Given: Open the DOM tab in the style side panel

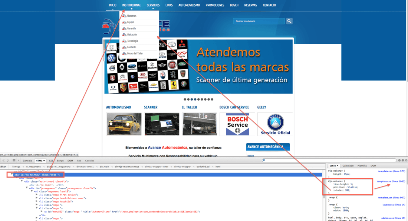Looking at the screenshot, I should coord(374,166).
